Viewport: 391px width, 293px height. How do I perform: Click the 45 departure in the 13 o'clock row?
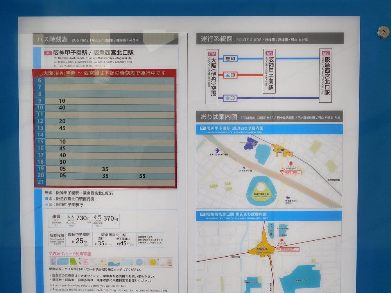click(x=62, y=128)
